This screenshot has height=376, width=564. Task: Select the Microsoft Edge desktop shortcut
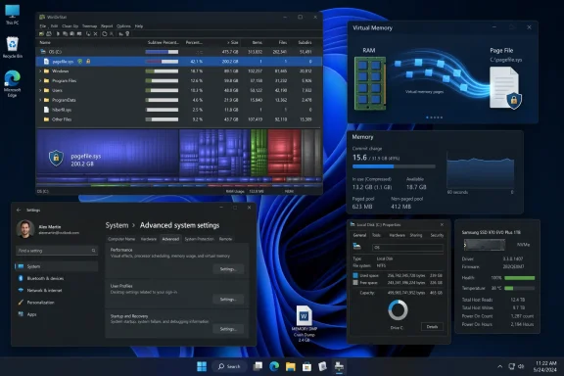12,84
